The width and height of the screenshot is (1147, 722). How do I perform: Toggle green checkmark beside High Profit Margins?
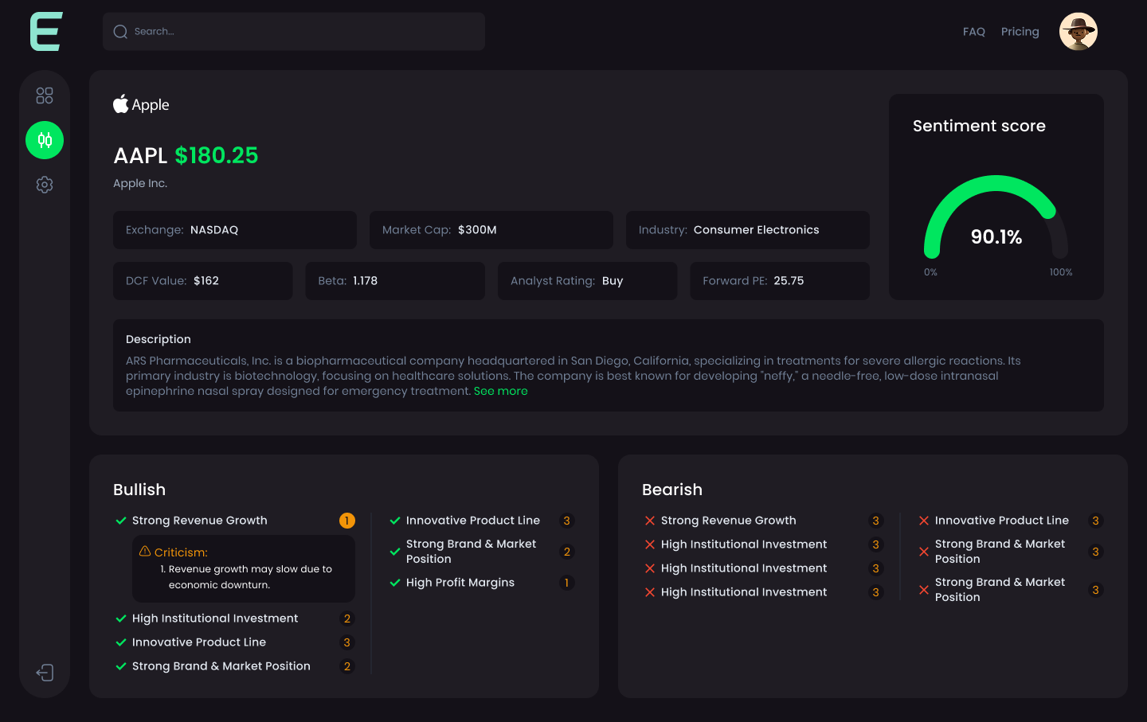(x=395, y=582)
